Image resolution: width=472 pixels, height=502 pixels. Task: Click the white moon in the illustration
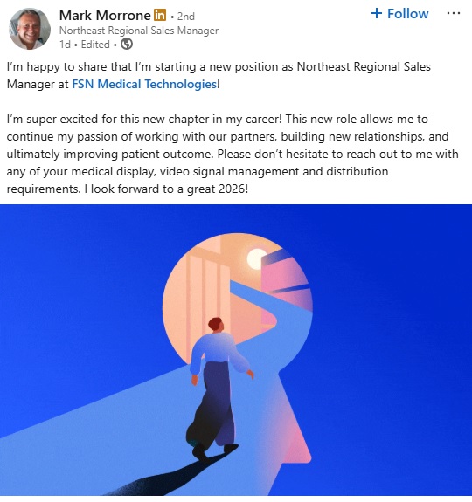coord(256,258)
